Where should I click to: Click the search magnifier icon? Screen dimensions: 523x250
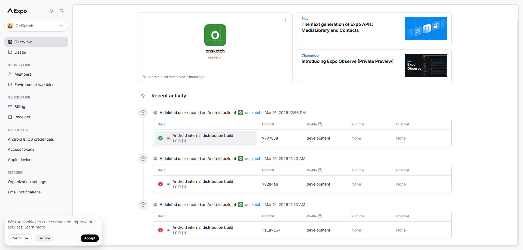[62, 11]
